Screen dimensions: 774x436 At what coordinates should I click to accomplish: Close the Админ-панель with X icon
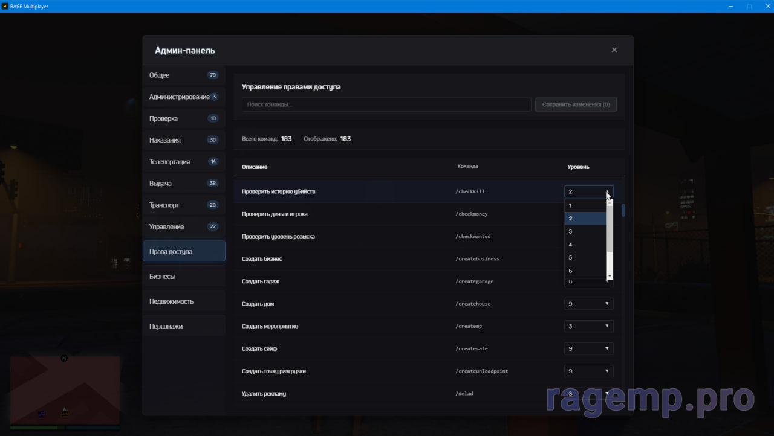614,50
